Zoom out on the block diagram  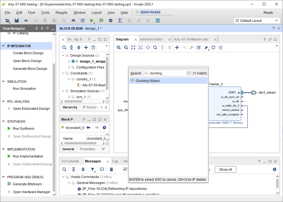(x=126, y=47)
